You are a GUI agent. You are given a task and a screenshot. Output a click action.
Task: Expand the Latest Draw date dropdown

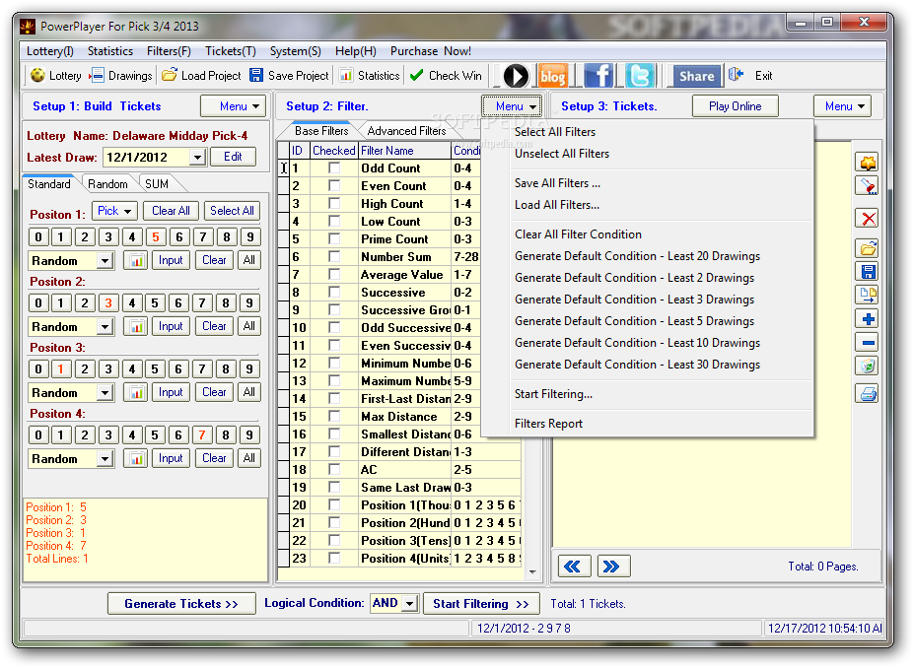coord(197,158)
